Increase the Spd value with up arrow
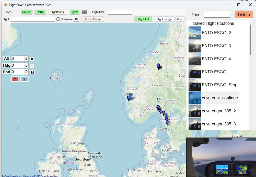The width and height of the screenshot is (256, 177). 26,71
